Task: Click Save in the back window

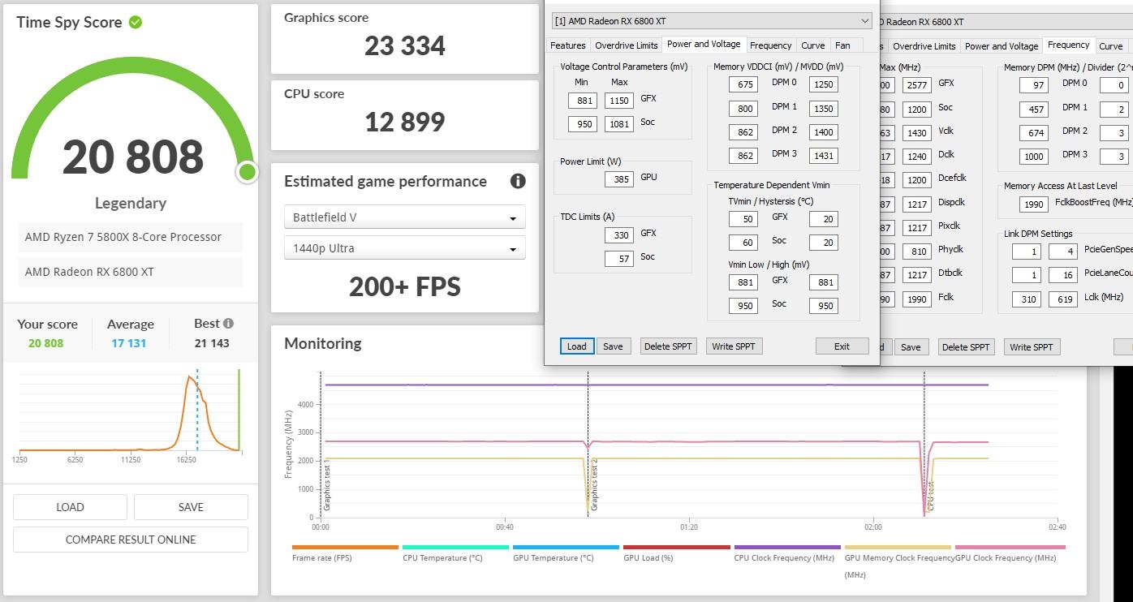Action: tap(911, 347)
